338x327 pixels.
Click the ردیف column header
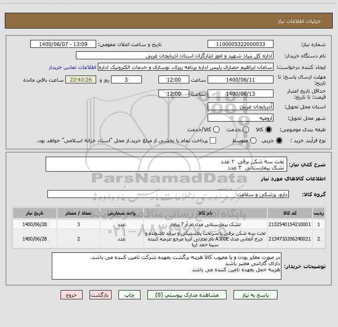point(319,213)
